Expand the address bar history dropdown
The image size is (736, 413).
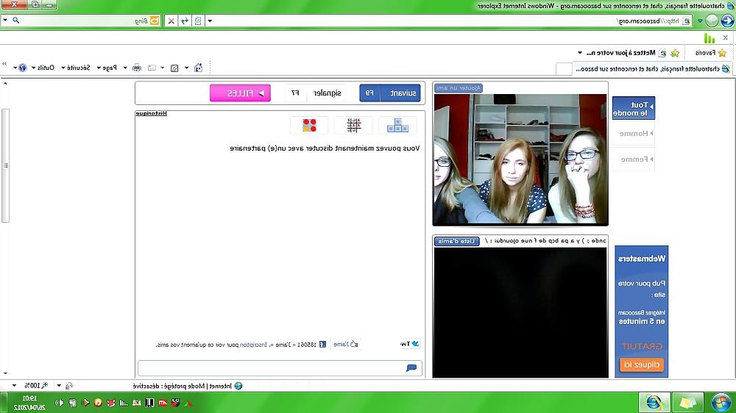(x=210, y=21)
